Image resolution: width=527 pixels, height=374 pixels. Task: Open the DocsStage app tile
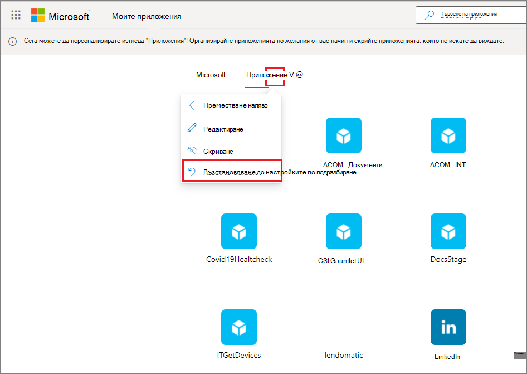point(448,231)
